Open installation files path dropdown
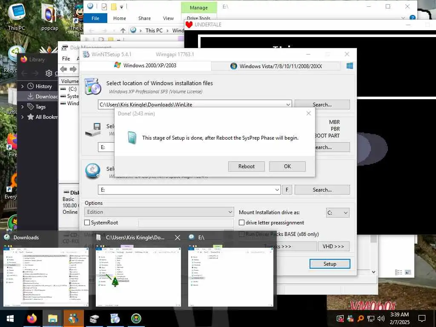 pyautogui.click(x=288, y=105)
